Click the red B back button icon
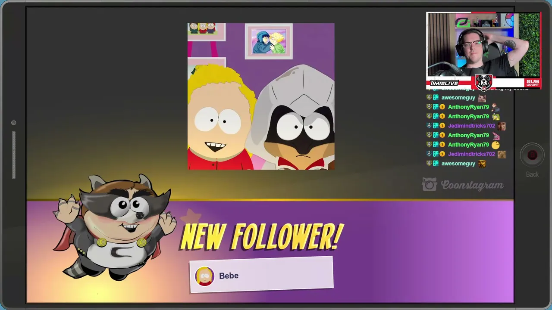The height and width of the screenshot is (310, 552). [532, 155]
